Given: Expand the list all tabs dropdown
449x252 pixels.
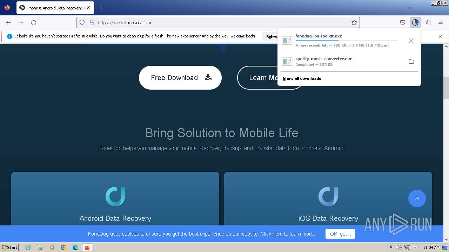Looking at the screenshot, I should tap(409, 8).
